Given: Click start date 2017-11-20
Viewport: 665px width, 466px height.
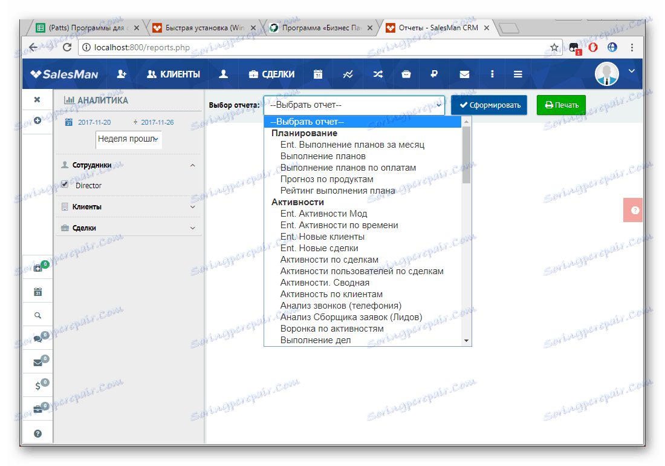Looking at the screenshot, I should [94, 122].
